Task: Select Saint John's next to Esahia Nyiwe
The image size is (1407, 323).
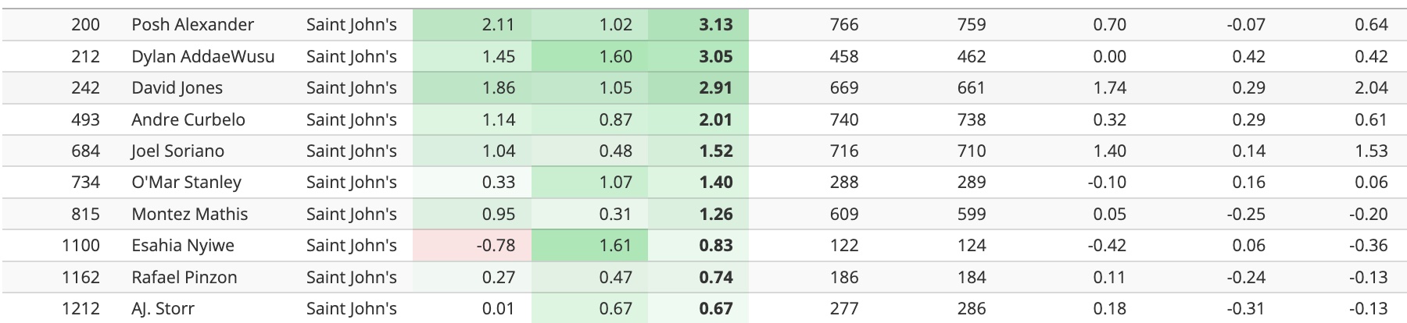Action: (x=351, y=246)
